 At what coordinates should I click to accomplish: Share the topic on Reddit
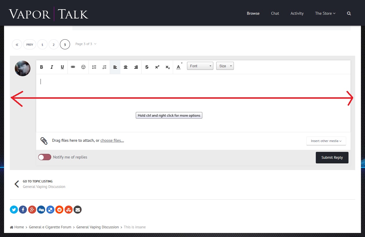(x=59, y=210)
